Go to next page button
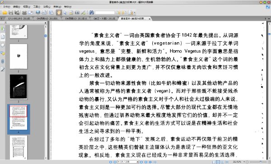The image size is (271, 164). pyautogui.click(x=141, y=162)
